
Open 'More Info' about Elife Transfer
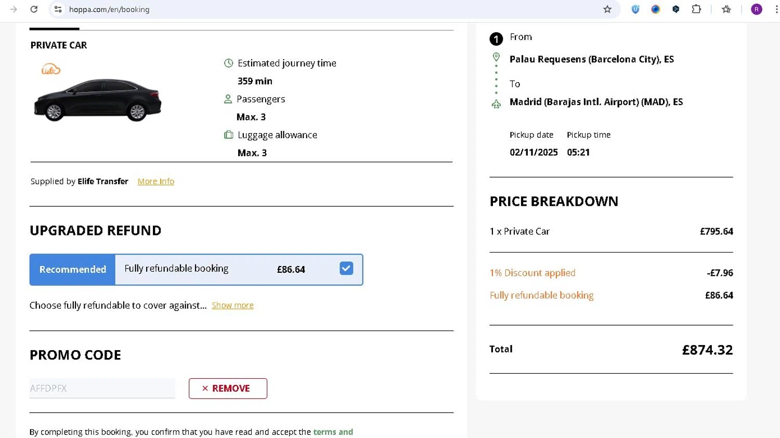pos(155,181)
